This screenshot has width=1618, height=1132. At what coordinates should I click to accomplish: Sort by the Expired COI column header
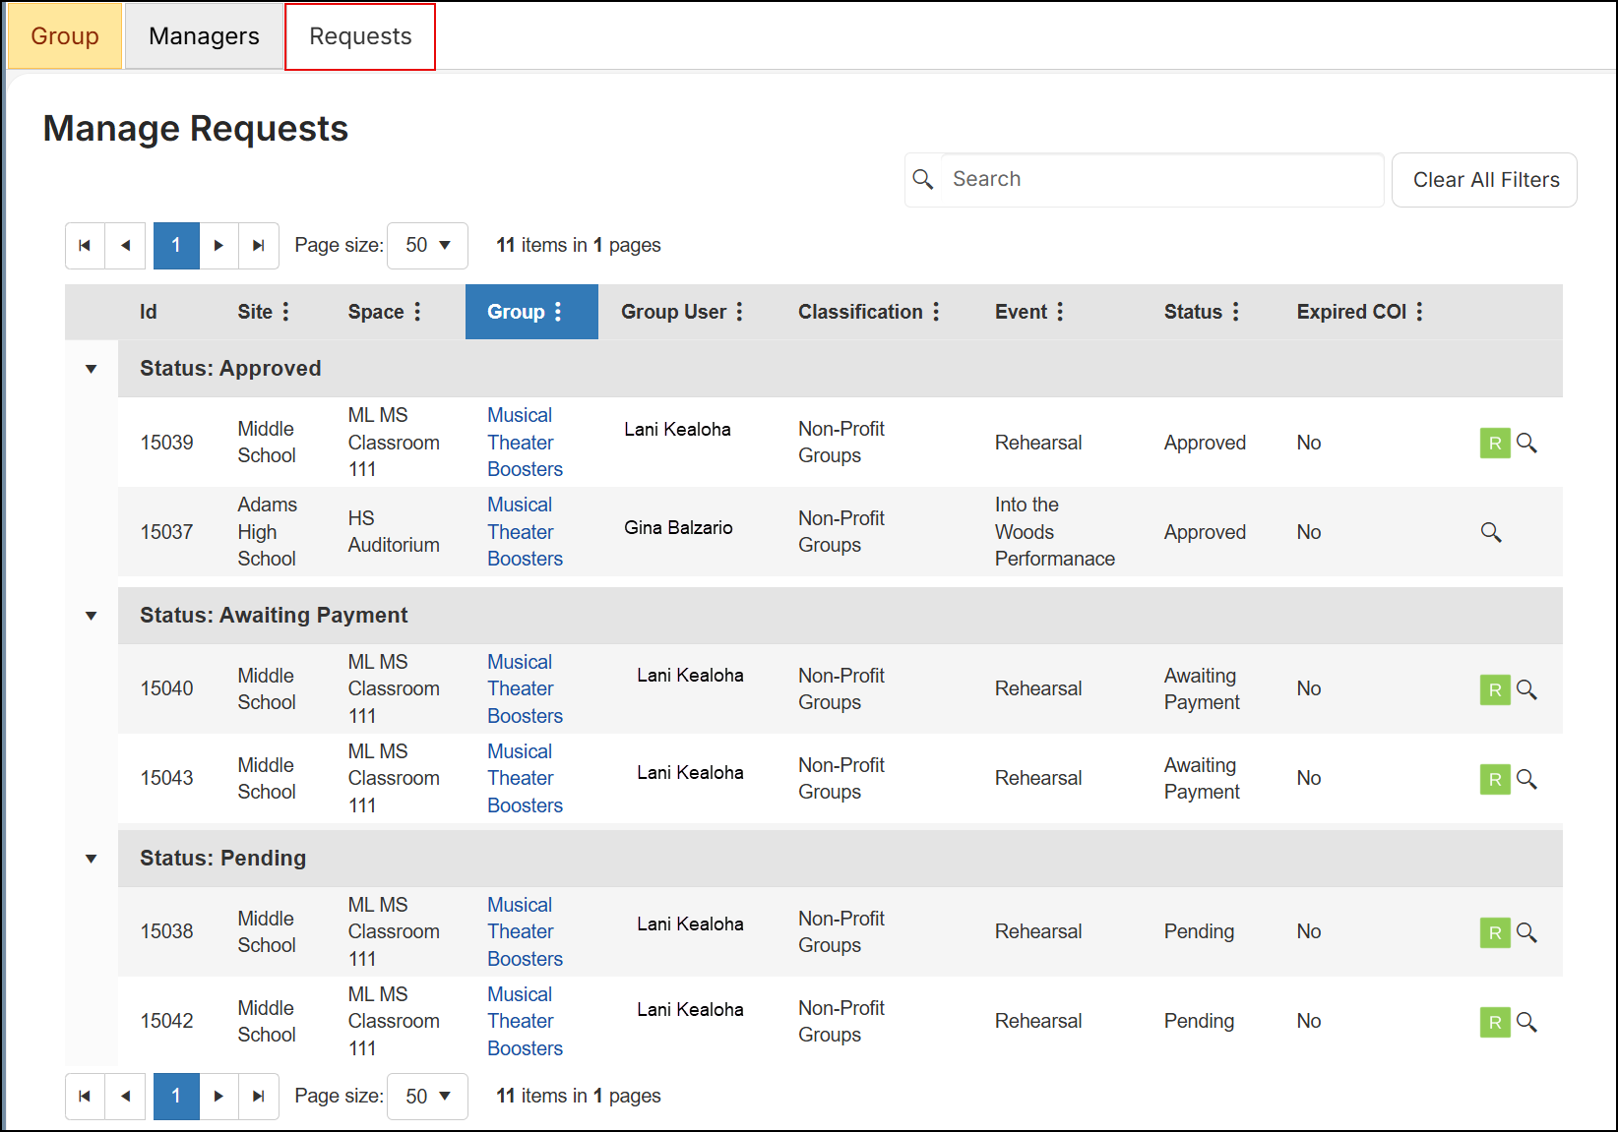(x=1351, y=312)
